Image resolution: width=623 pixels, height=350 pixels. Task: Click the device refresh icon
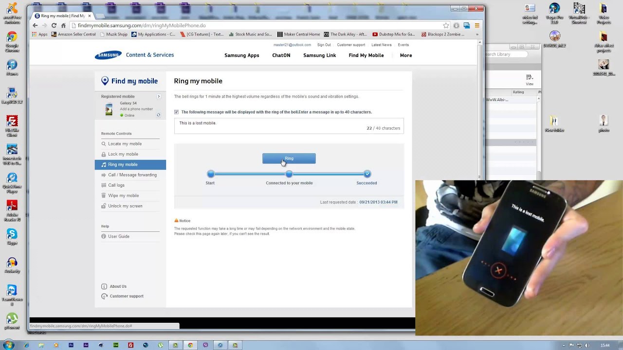point(158,115)
